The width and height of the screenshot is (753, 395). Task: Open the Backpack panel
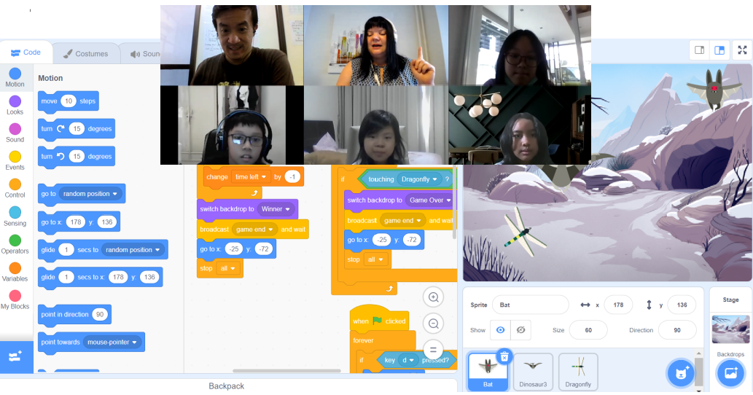(x=227, y=386)
